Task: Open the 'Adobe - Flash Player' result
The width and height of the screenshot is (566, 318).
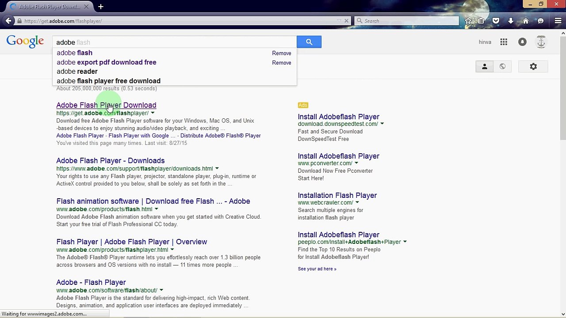Action: tap(91, 283)
